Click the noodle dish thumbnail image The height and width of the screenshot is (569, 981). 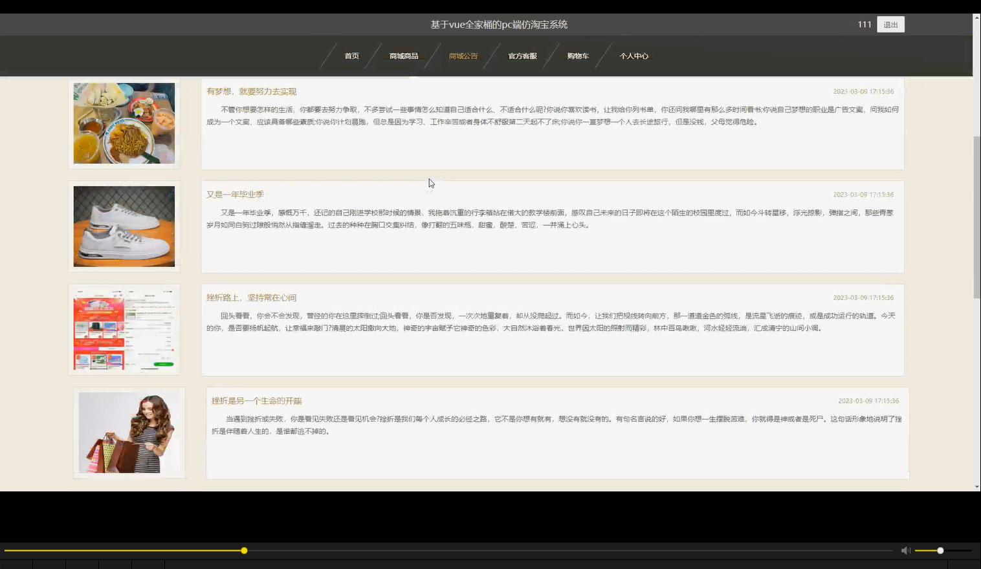point(124,123)
